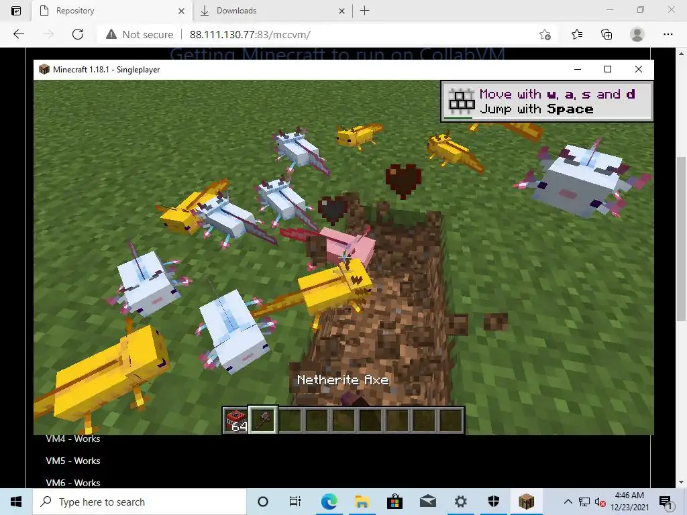Viewport: 687px width, 515px height.
Task: Go back to previous page
Action: point(19,34)
